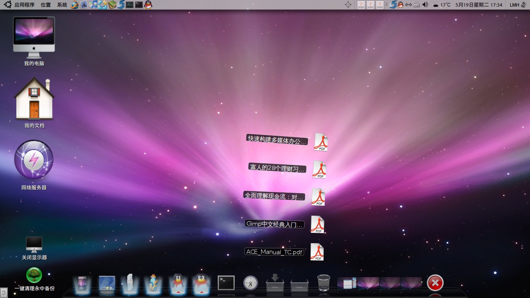
Task: Open the 系统 menu
Action: (62, 5)
